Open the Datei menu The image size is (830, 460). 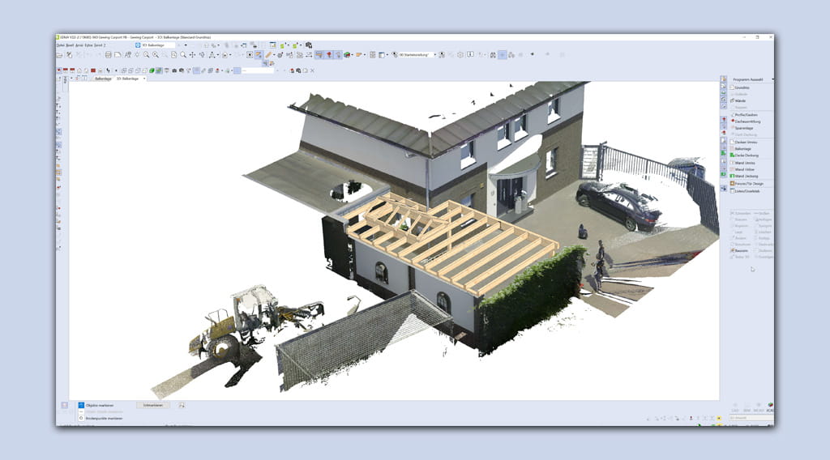tap(61, 45)
